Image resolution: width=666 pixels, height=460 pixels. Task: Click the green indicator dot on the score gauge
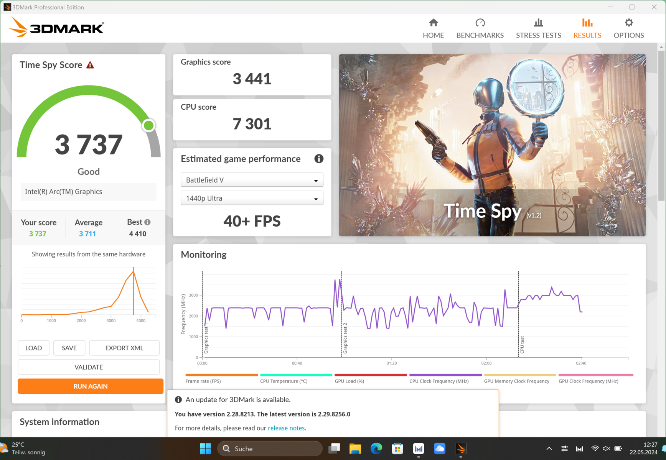148,125
